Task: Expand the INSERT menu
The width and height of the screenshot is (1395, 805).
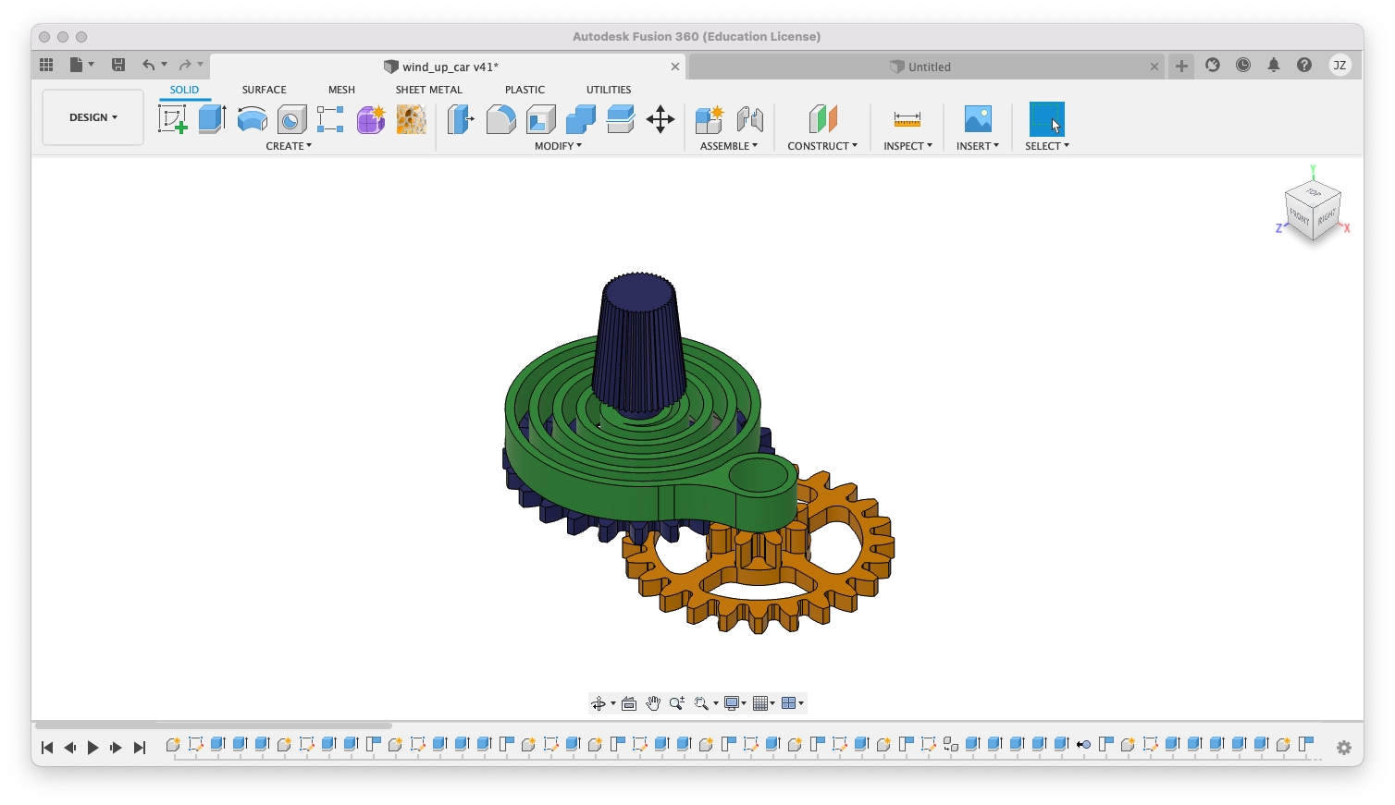Action: pyautogui.click(x=978, y=146)
